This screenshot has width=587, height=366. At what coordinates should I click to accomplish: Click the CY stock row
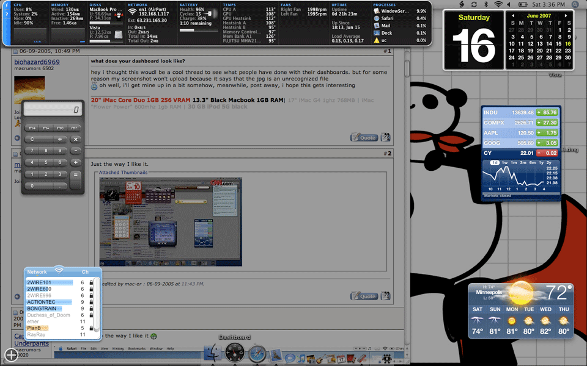click(x=520, y=153)
